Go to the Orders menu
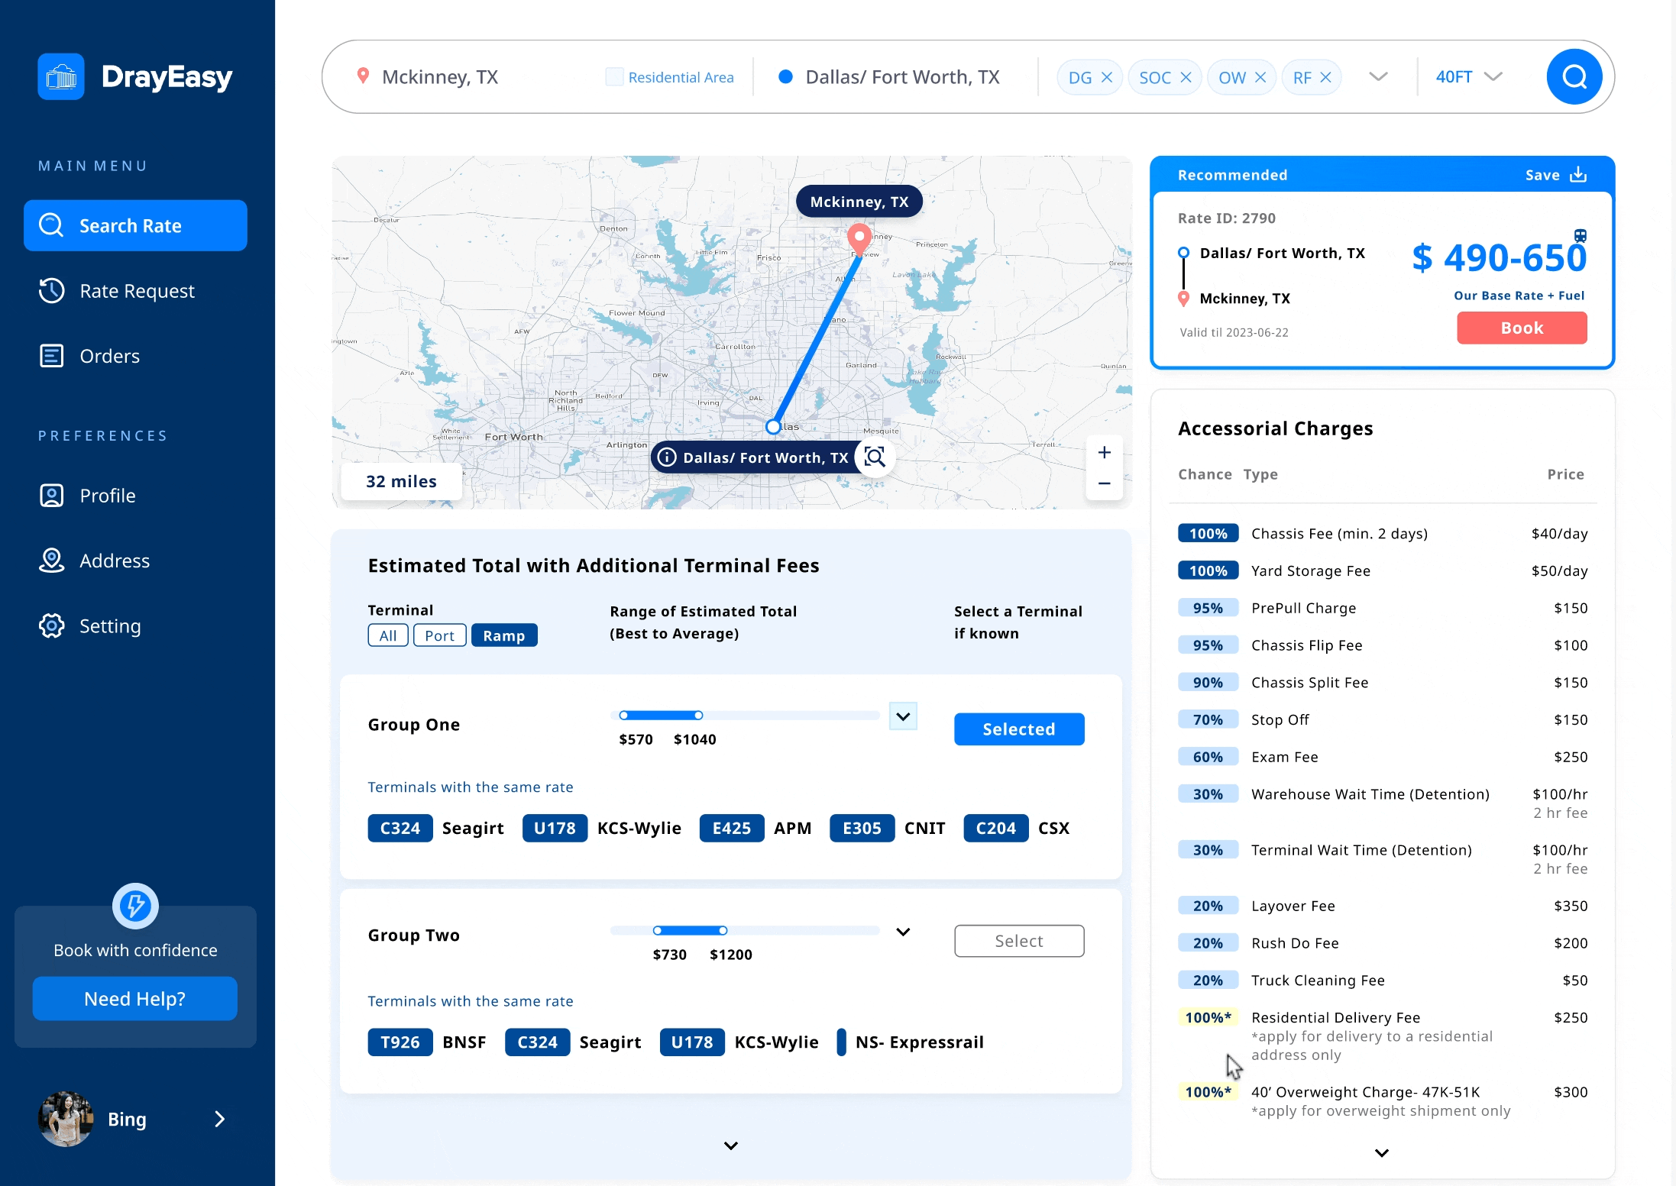This screenshot has height=1186, width=1676. 109,356
